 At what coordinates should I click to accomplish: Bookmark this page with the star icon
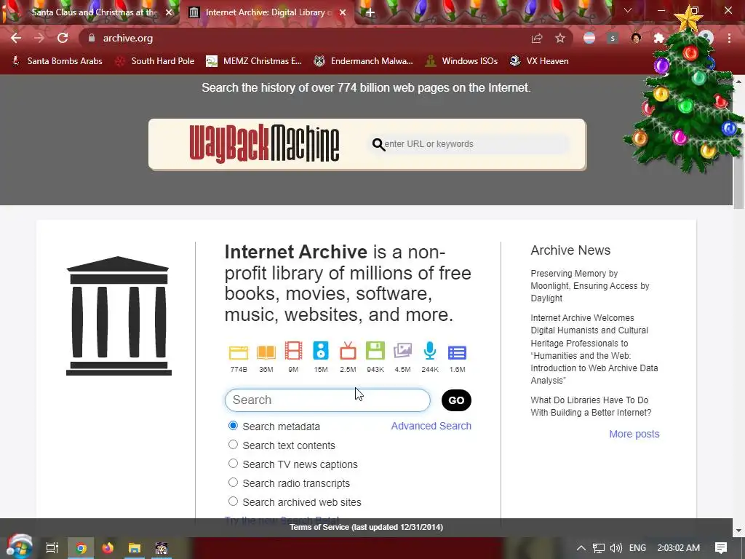pos(560,38)
